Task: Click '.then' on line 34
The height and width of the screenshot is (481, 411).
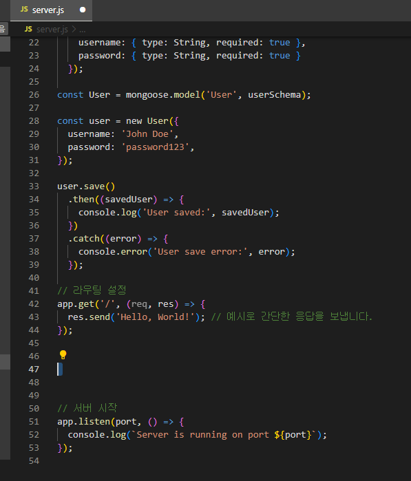Action: tap(81, 200)
